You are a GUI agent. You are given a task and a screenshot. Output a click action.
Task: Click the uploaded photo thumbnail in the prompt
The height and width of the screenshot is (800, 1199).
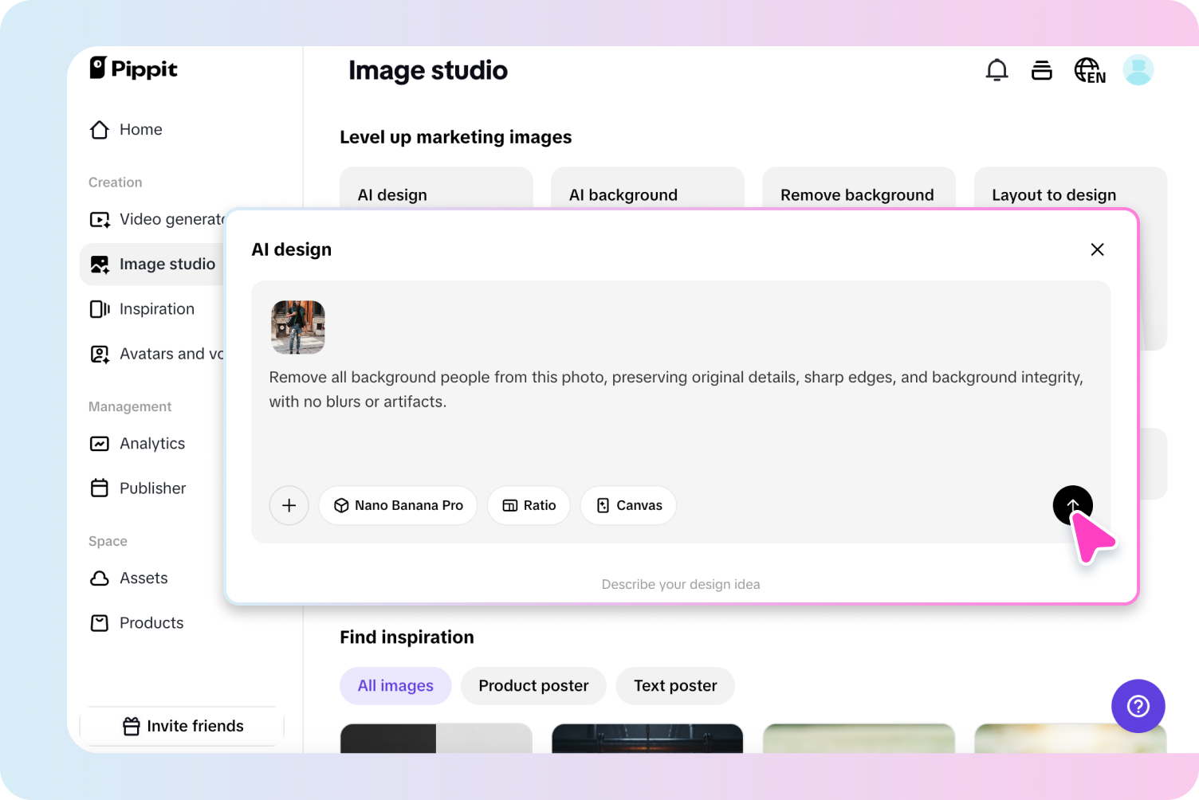coord(297,327)
